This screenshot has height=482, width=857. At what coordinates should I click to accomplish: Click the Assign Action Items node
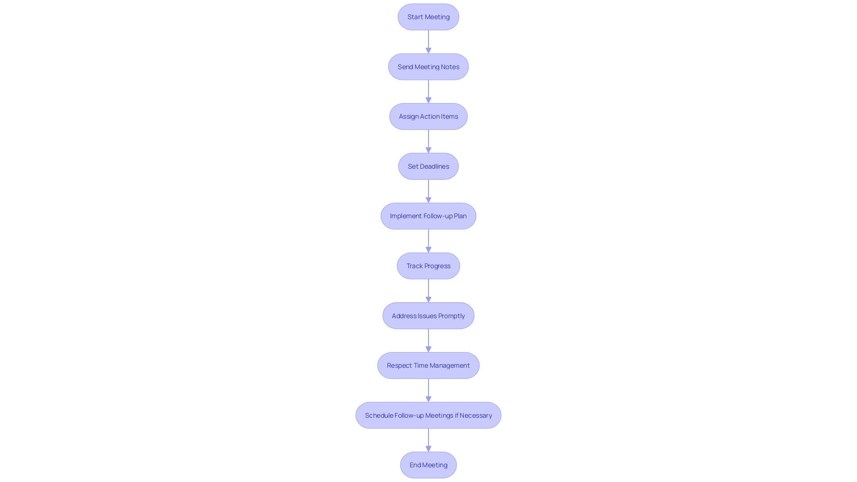coord(428,116)
